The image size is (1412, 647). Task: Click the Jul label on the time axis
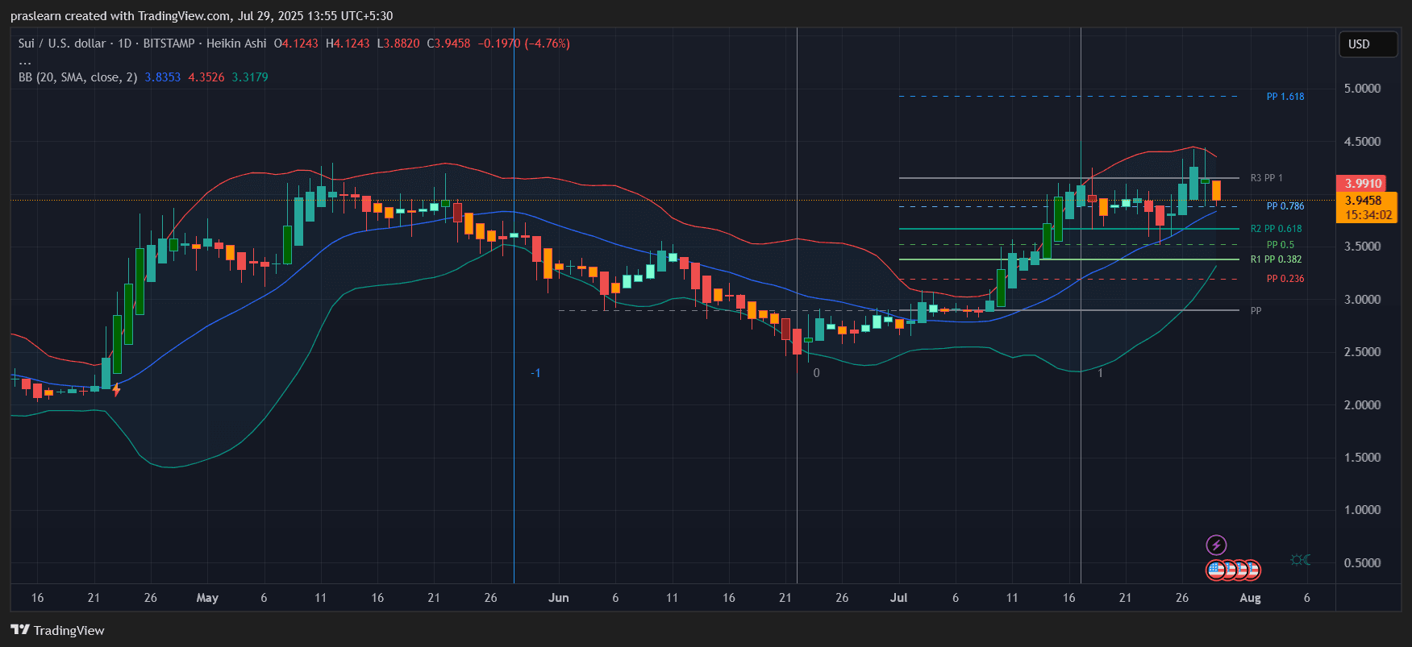pyautogui.click(x=898, y=598)
